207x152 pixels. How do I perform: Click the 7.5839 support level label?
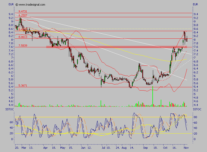22,46
